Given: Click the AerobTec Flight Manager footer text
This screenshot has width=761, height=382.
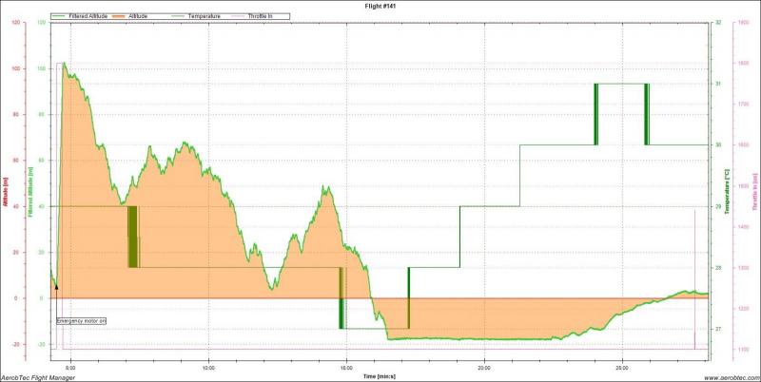Looking at the screenshot, I should tap(38, 376).
